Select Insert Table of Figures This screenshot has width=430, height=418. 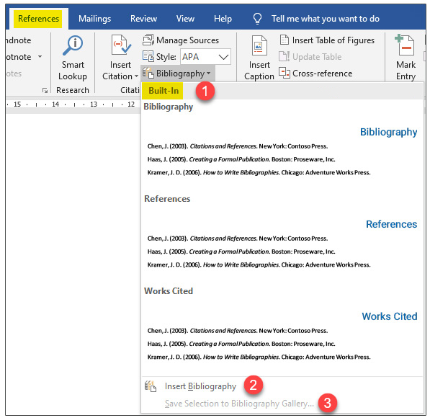point(327,40)
